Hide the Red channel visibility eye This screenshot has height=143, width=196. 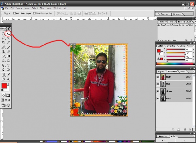(x=158, y=84)
